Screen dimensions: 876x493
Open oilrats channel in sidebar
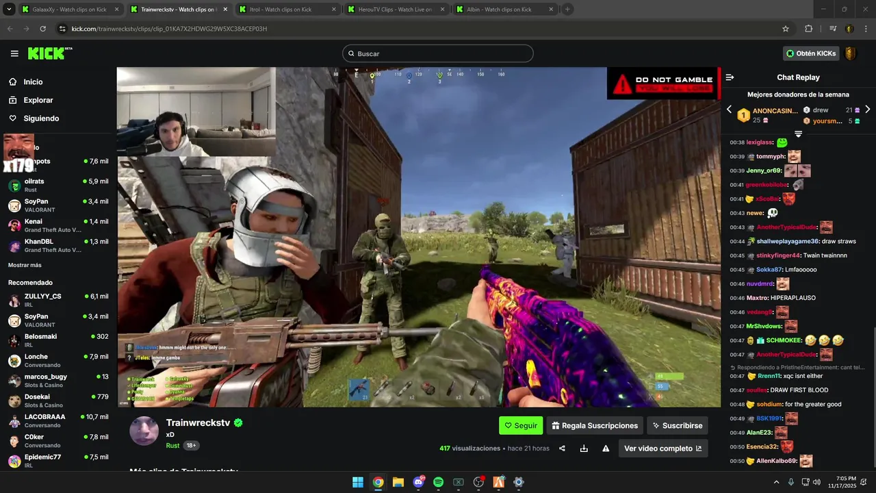click(58, 185)
